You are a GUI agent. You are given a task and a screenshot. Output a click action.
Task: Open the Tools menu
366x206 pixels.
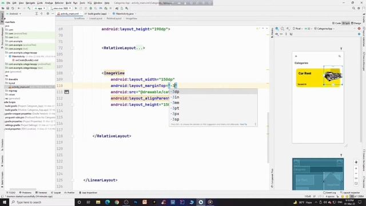click(82, 3)
